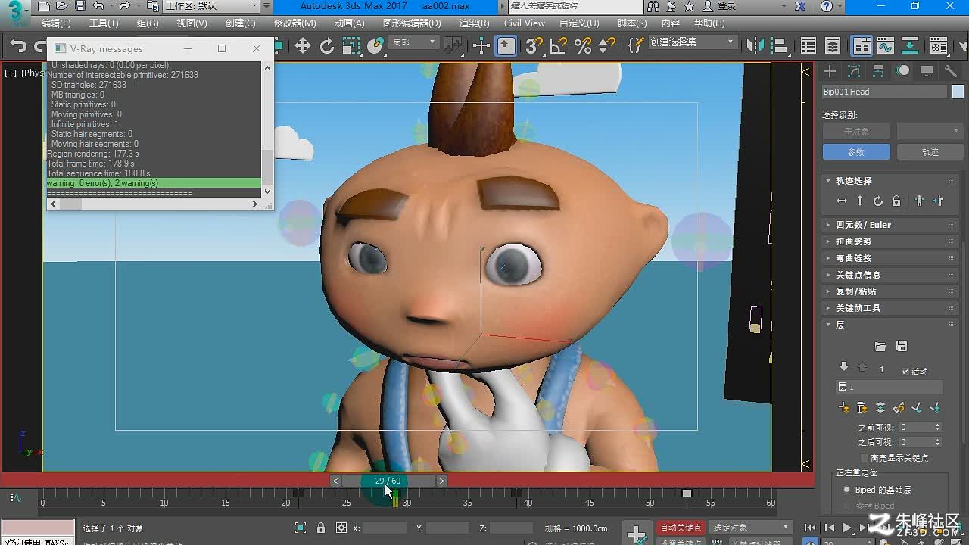This screenshot has width=969, height=545.
Task: Click the Select and Manipulate crosshair icon
Action: click(481, 46)
